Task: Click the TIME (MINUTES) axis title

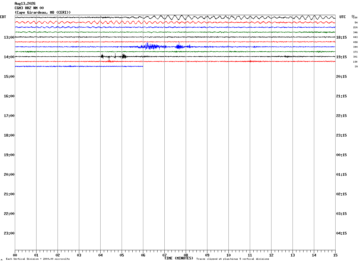Action: [179, 258]
